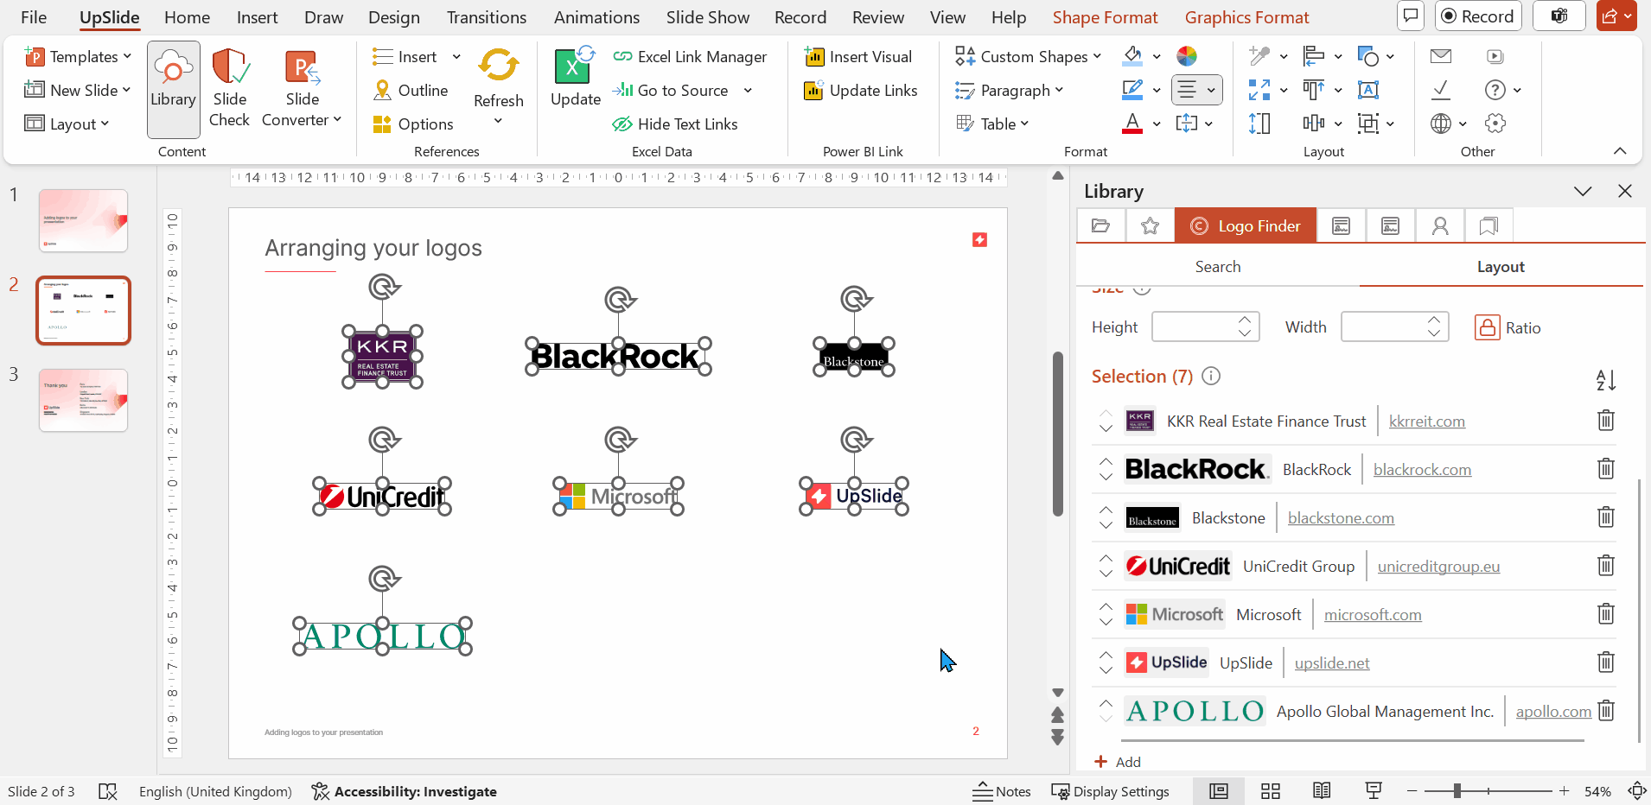Open the Transitions tab
1651x805 pixels.
pyautogui.click(x=487, y=17)
